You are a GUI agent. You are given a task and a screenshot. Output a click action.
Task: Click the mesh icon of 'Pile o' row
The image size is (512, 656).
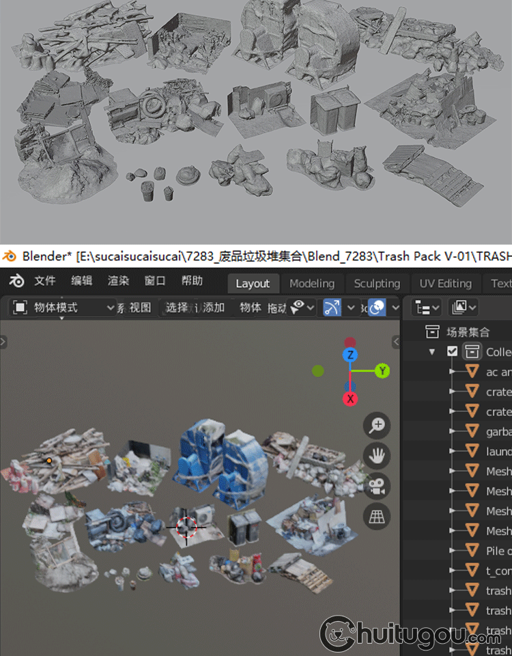[x=472, y=550]
